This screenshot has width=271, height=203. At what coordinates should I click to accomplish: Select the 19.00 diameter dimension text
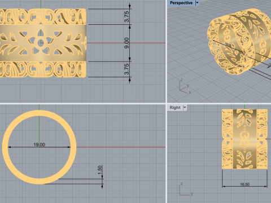pyautogui.click(x=39, y=144)
